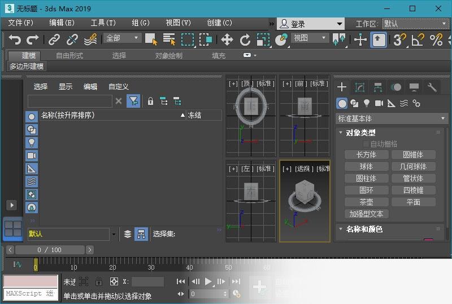Click the 圆柱体 cylinder button

click(366, 178)
